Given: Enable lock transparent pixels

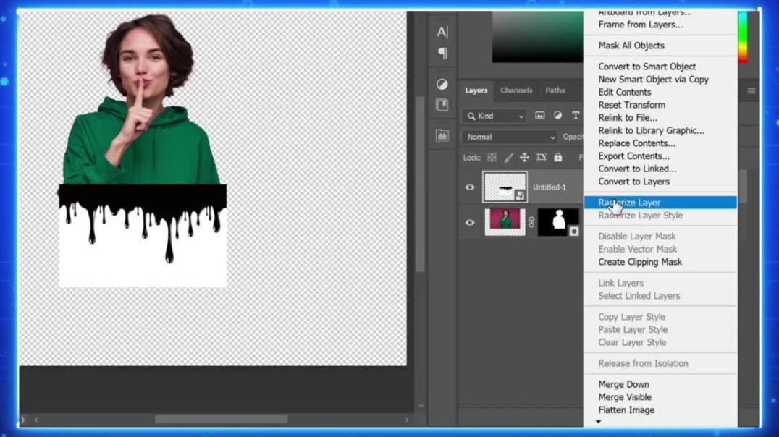Looking at the screenshot, I should point(492,157).
